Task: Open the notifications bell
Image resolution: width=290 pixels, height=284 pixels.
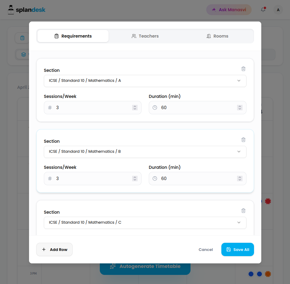Action: click(263, 10)
